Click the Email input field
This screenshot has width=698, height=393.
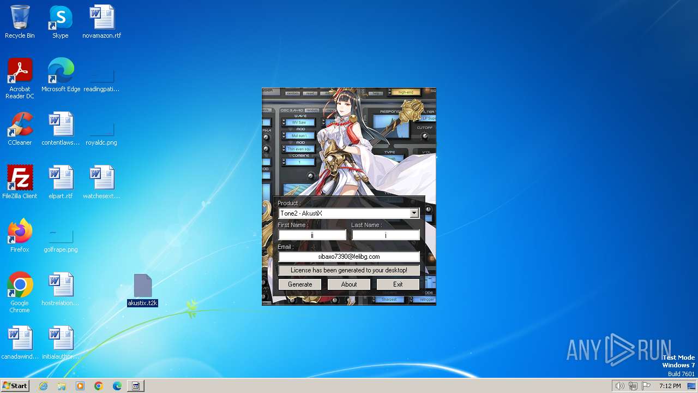349,257
